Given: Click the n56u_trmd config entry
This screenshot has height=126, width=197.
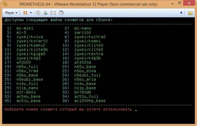Looking at the screenshot, I should [x=27, y=71].
